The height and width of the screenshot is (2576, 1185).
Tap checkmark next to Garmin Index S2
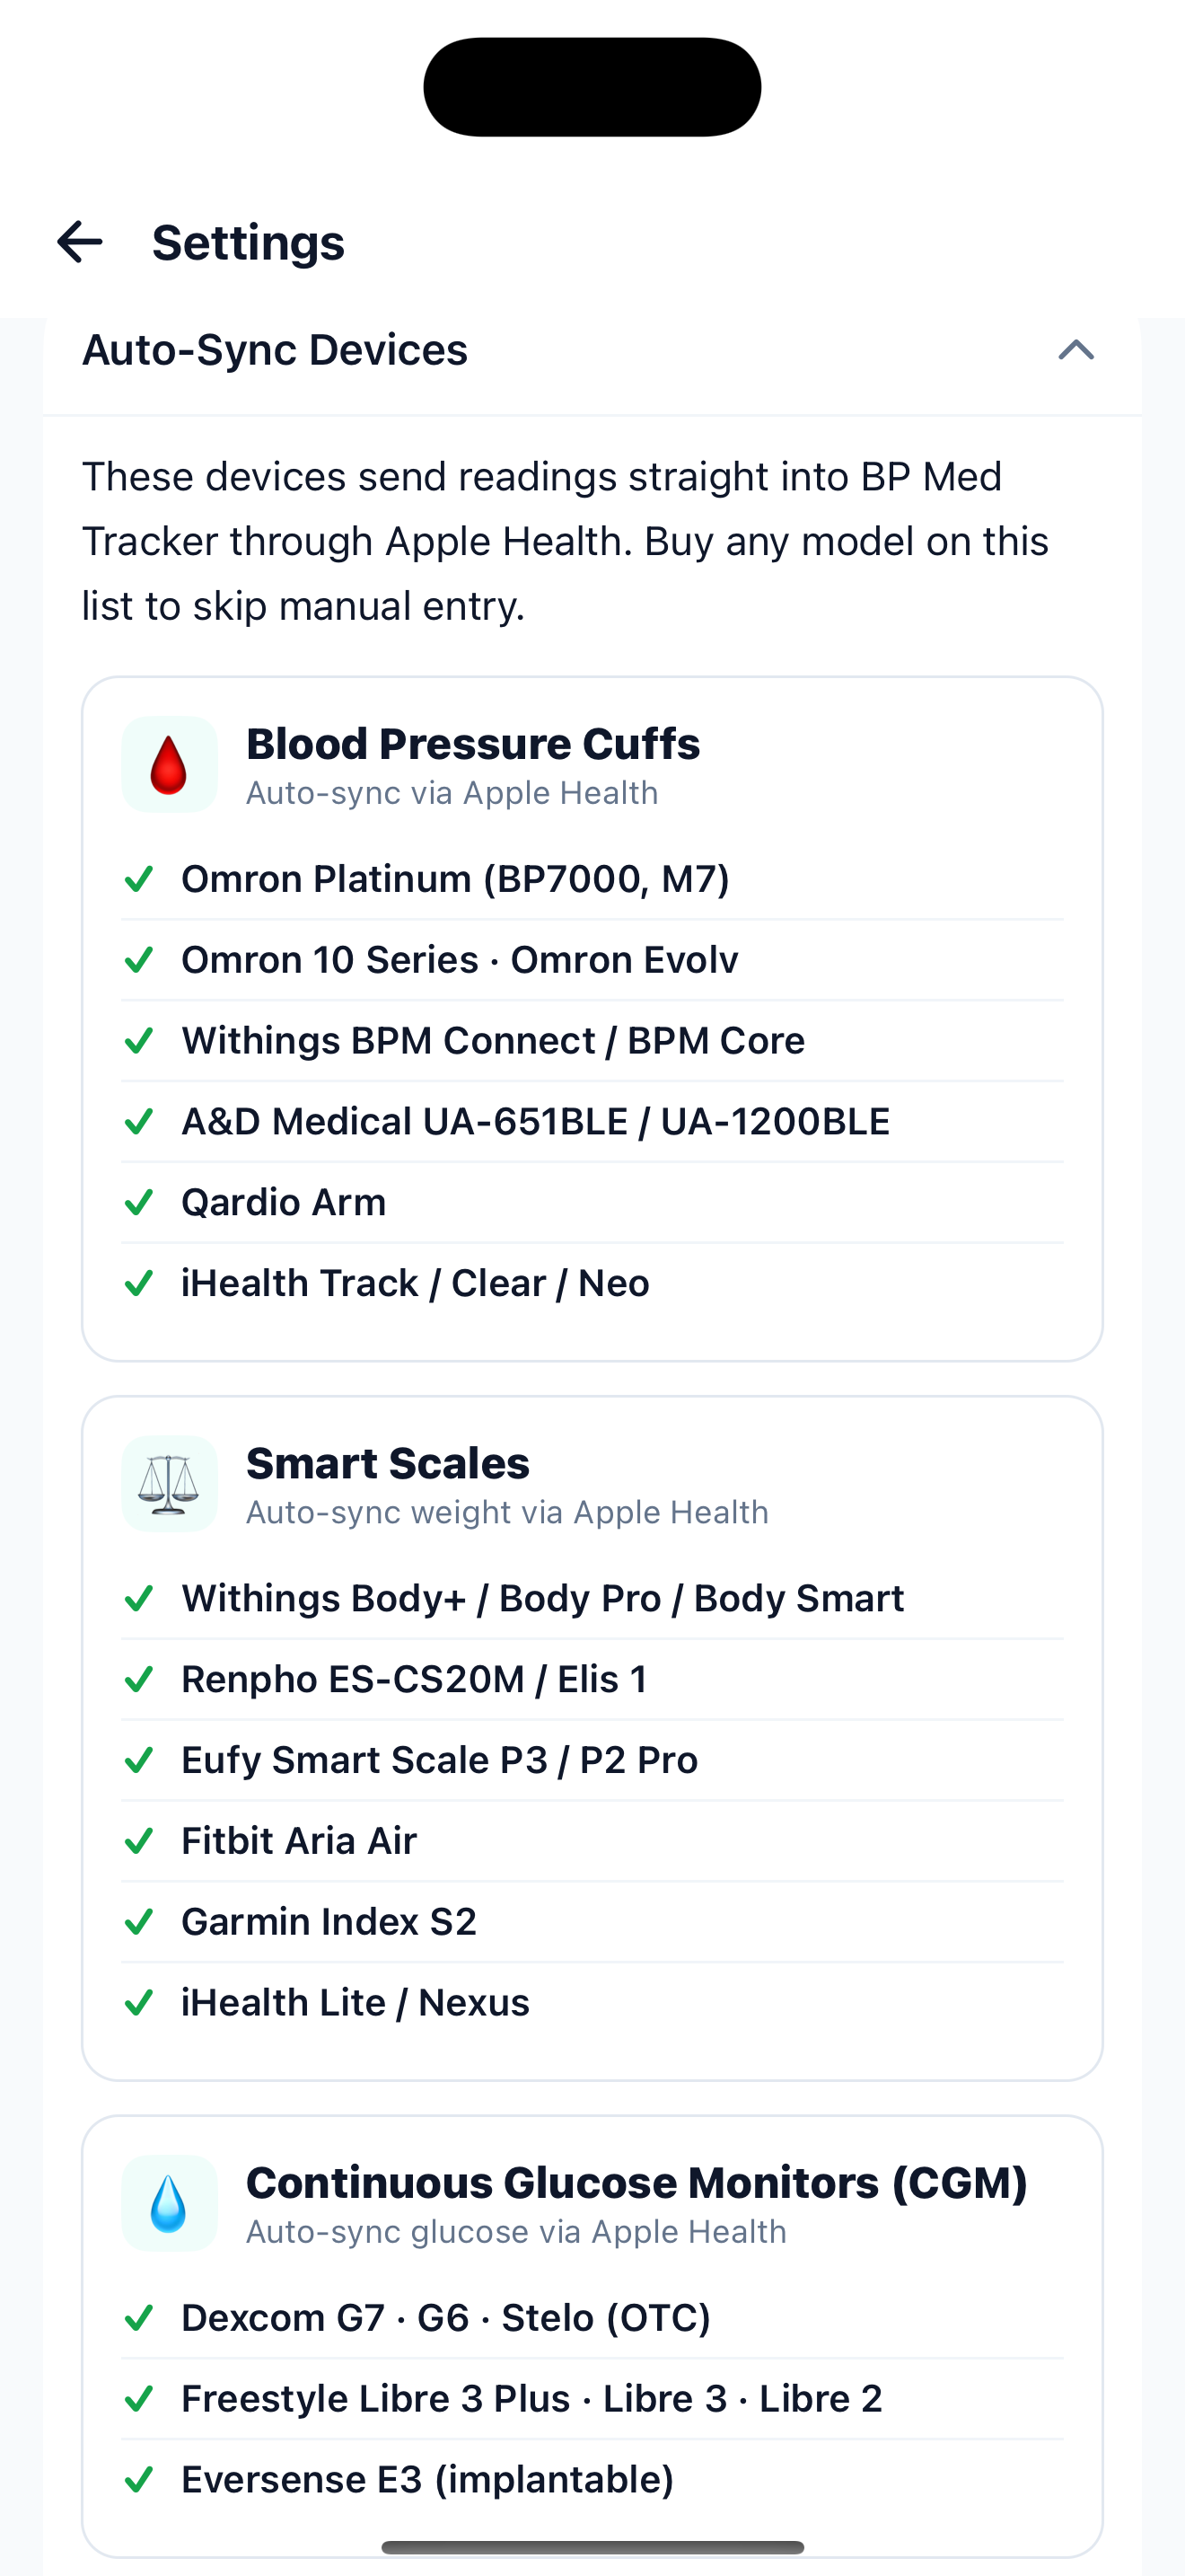139,1922
